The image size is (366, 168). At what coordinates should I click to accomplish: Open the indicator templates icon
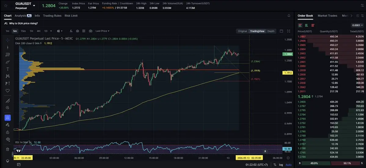(x=78, y=31)
